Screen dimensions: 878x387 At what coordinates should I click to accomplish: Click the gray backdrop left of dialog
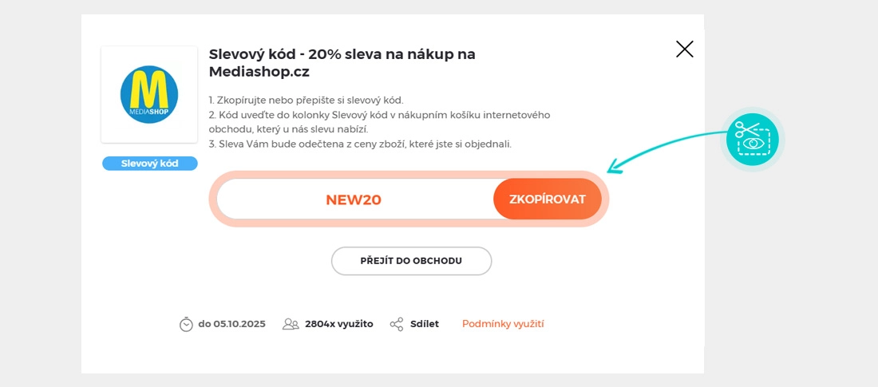tap(40, 192)
